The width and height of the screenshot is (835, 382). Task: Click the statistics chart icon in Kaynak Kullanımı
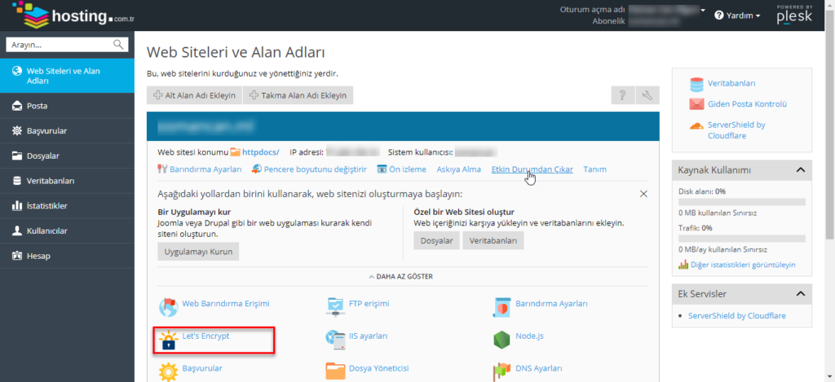pyautogui.click(x=683, y=265)
